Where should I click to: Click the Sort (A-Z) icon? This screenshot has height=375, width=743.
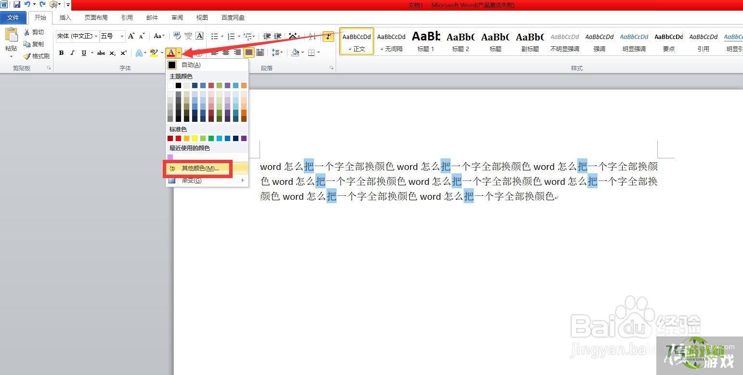tap(313, 36)
